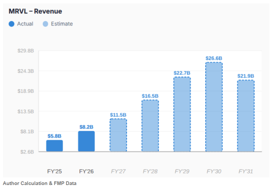Select the Actual legend label

(x=25, y=24)
